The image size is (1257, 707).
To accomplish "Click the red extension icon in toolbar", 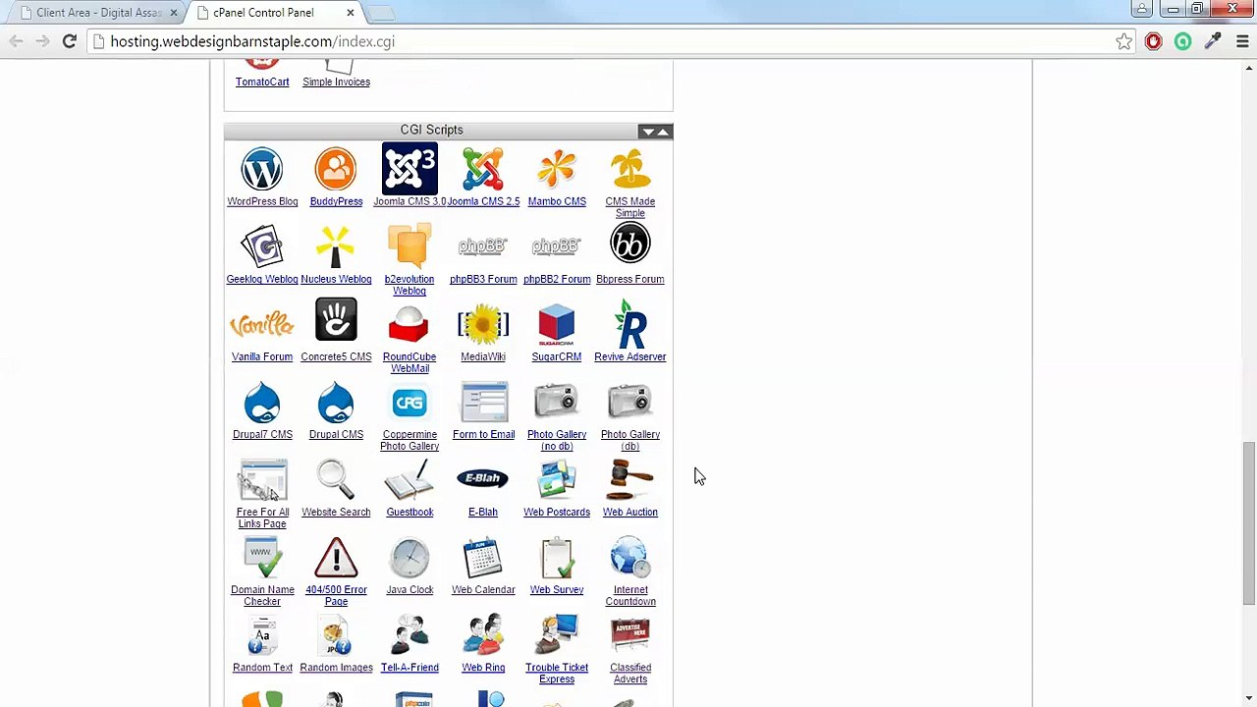I will click(x=1154, y=41).
